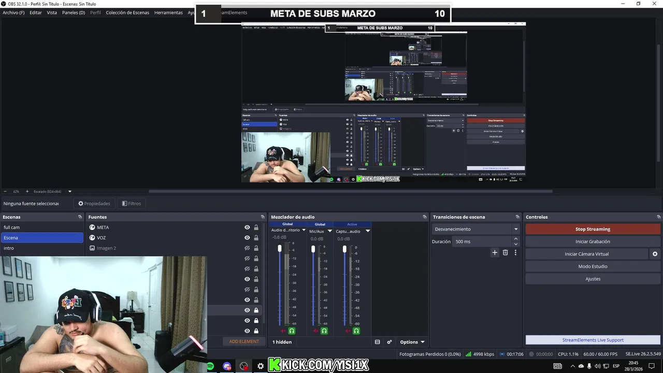Image resolution: width=663 pixels, height=373 pixels.
Task: Click the Stop Streaming button
Action: point(593,229)
